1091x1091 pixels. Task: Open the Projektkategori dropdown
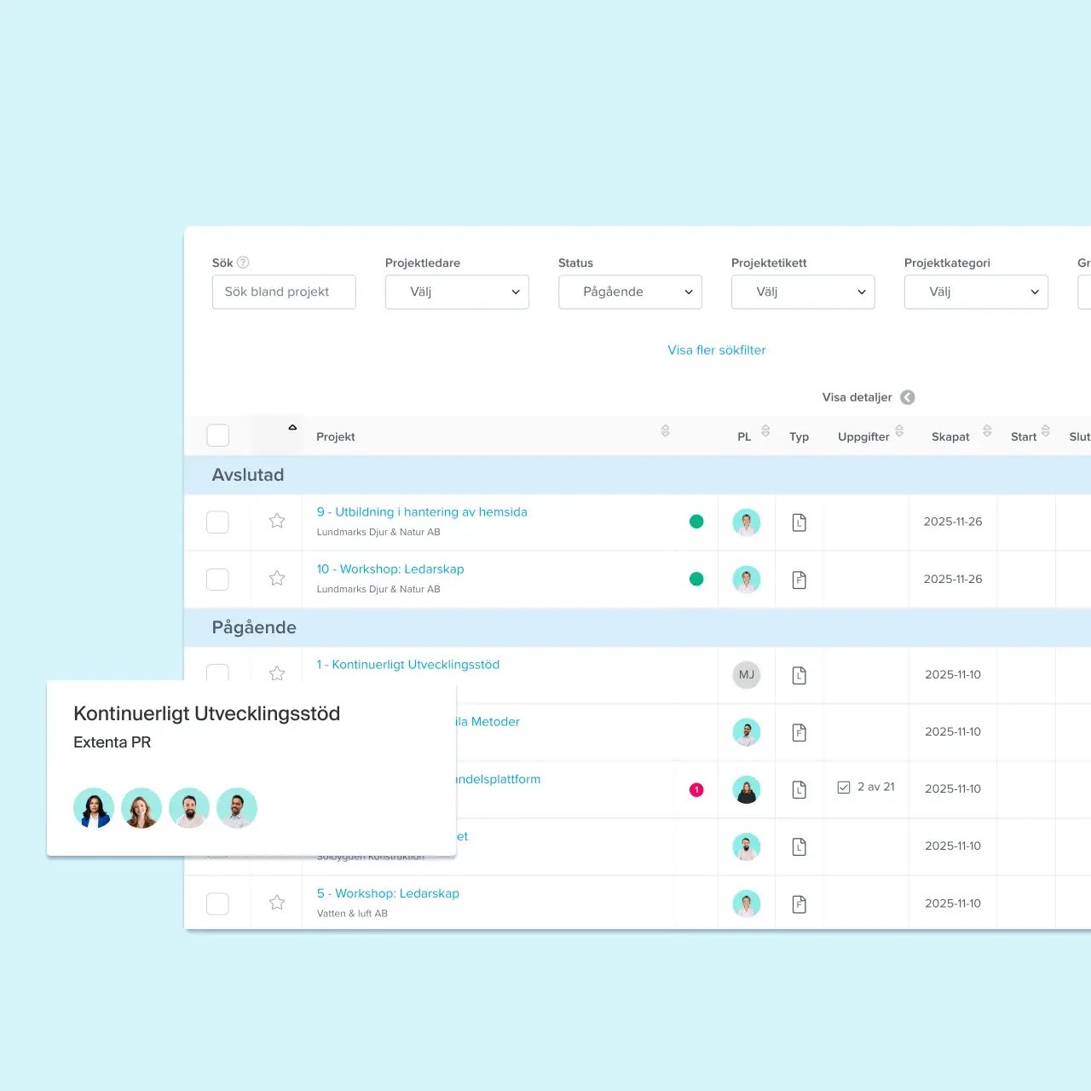[x=976, y=292]
